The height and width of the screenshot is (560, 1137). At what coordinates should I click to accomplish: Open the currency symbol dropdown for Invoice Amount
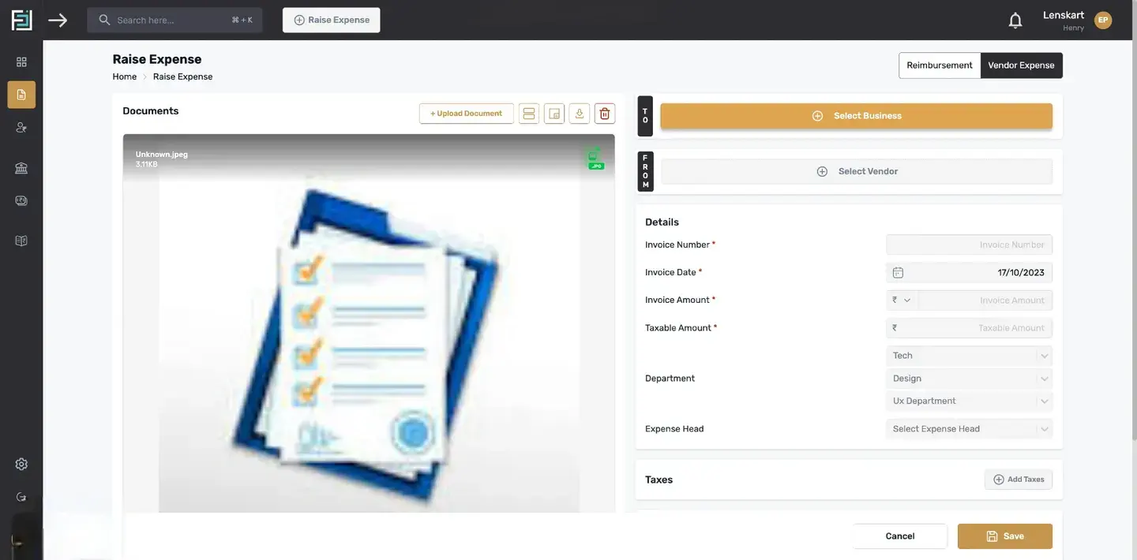coord(902,301)
